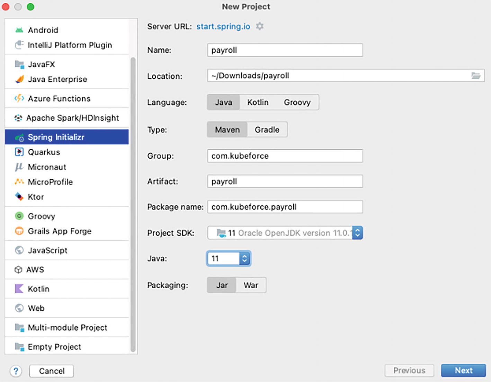Choose Groovy as project language
The image size is (491, 382).
coord(297,103)
